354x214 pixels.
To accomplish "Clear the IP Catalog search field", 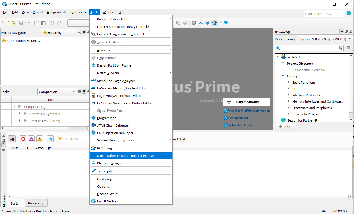I will click(340, 48).
